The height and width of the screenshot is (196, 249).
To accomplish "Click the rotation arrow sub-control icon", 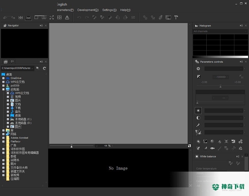I will coord(233,141).
